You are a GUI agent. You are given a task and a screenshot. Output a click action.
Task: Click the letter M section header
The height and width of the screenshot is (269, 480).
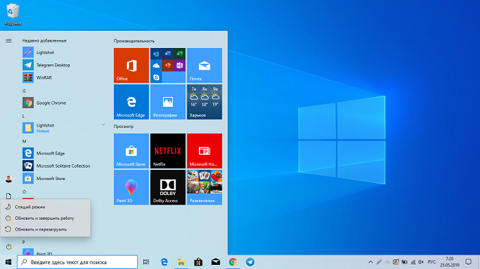tap(24, 141)
